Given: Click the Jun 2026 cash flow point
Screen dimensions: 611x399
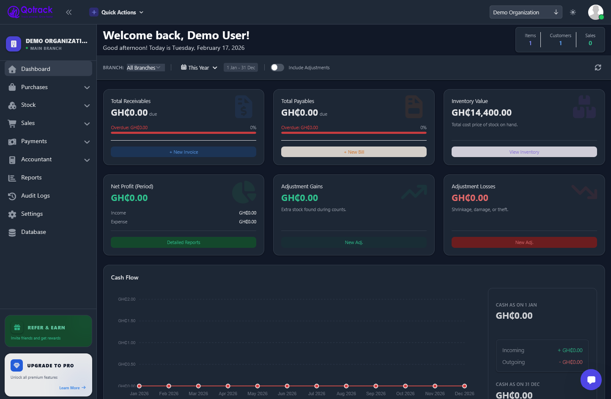Looking at the screenshot, I should pyautogui.click(x=287, y=386).
